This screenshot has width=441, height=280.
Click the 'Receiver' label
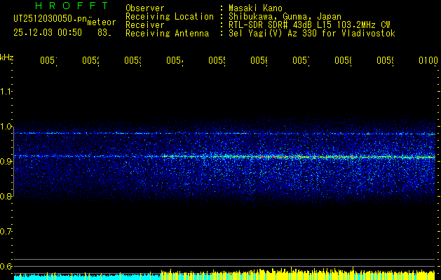coord(145,25)
